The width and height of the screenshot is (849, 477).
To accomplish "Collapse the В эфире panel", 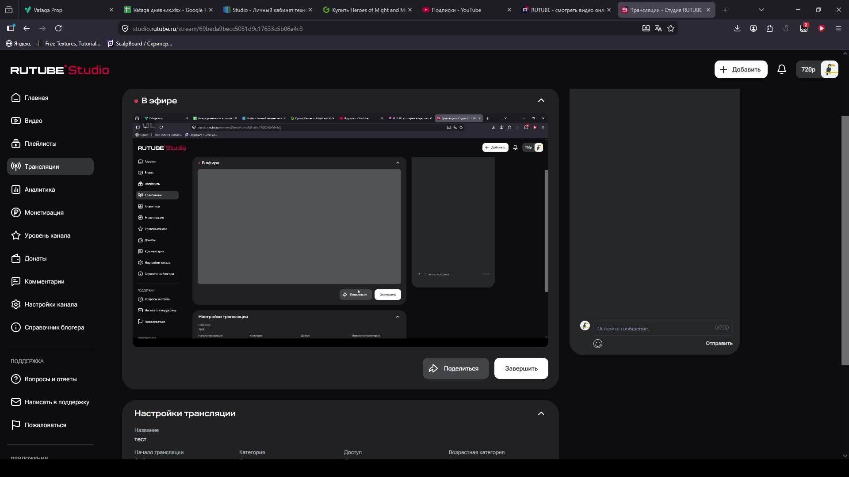I will 541,101.
